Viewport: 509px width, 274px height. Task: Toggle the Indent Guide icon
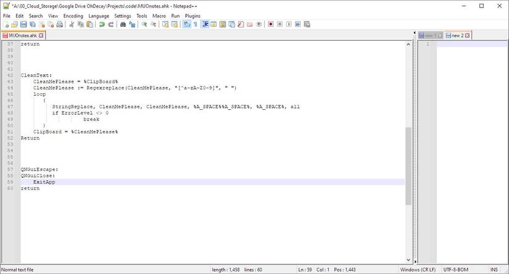click(204, 24)
